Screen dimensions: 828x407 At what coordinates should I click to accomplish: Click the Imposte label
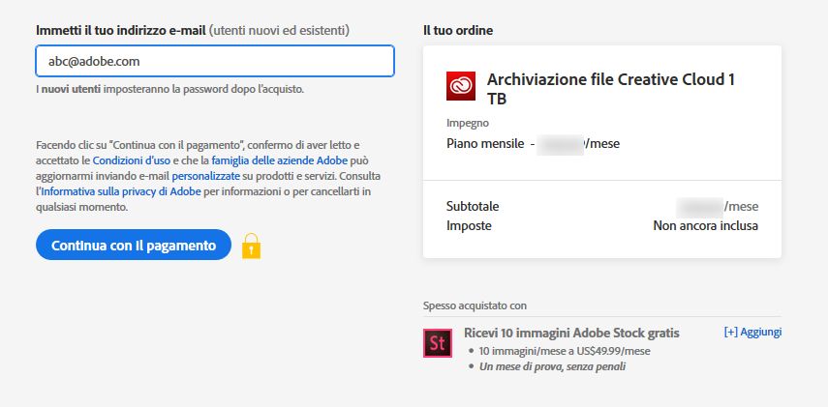point(469,226)
